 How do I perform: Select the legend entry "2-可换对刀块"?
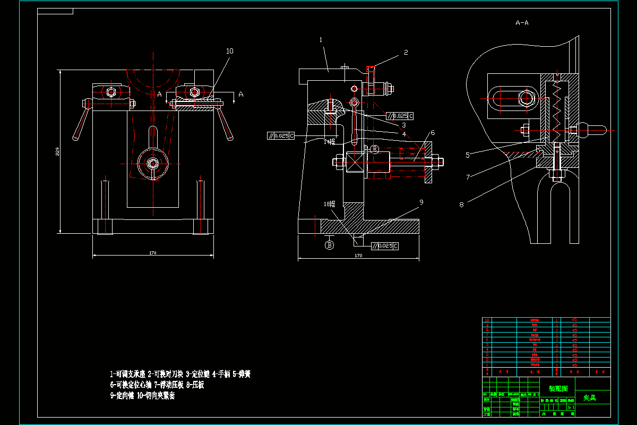tap(166, 374)
